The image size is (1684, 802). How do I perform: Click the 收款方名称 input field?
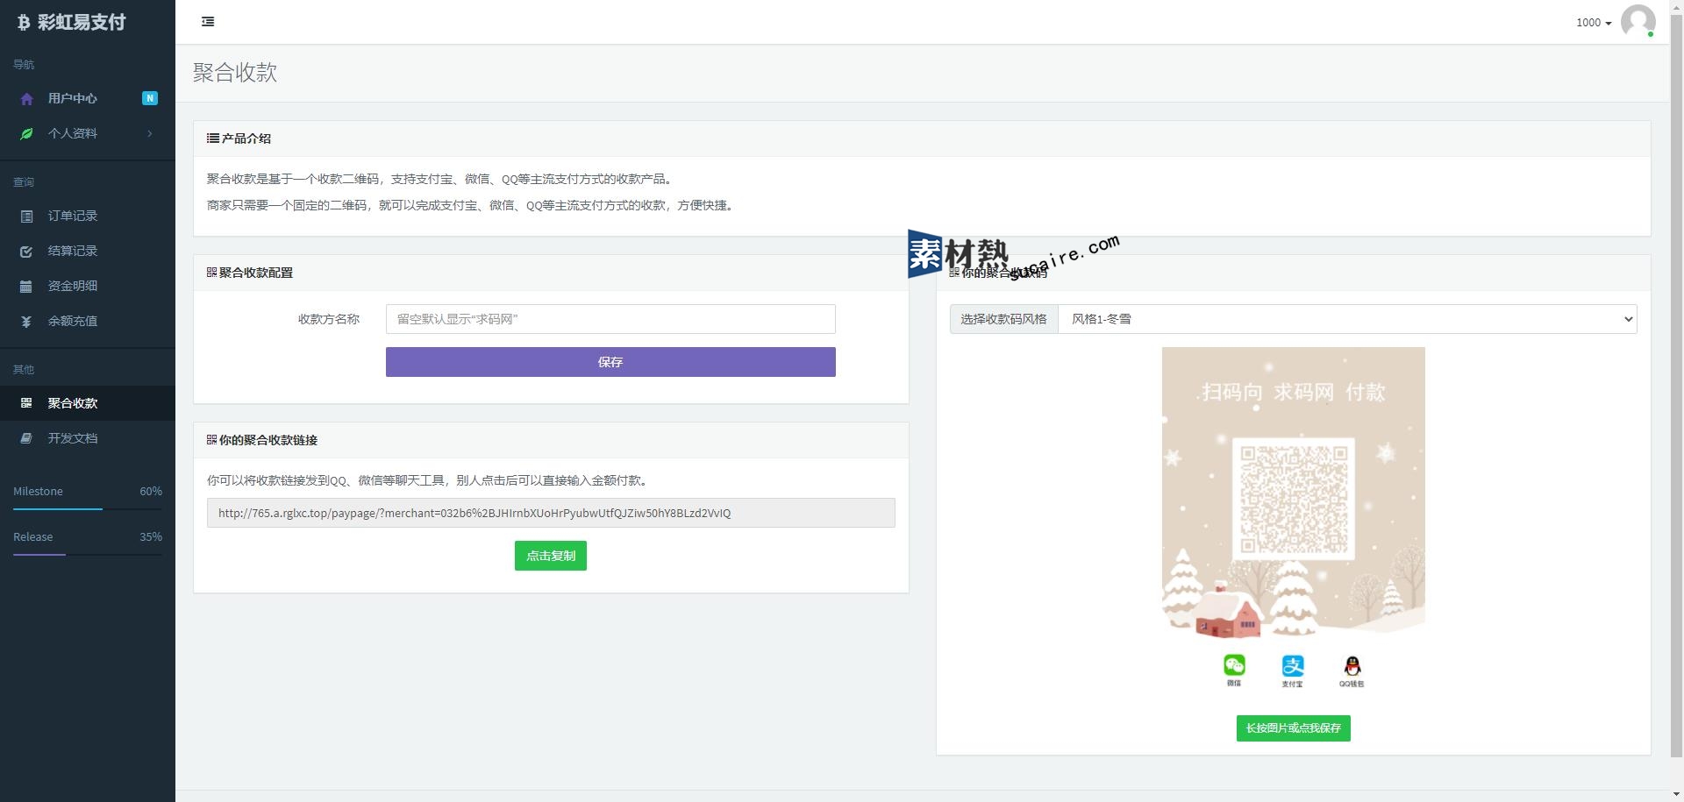pos(610,319)
